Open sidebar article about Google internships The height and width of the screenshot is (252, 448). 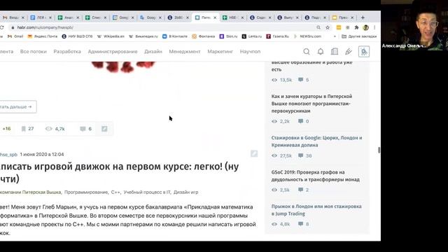[x=316, y=141]
